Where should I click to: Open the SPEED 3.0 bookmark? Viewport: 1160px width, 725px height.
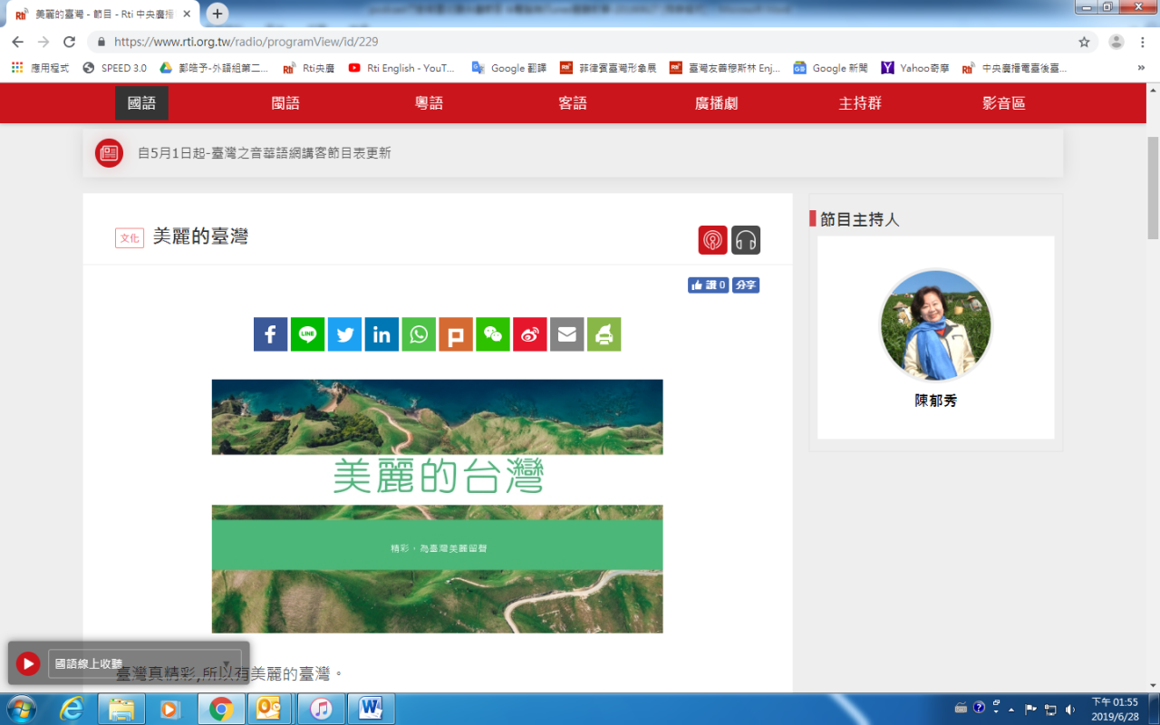(114, 68)
